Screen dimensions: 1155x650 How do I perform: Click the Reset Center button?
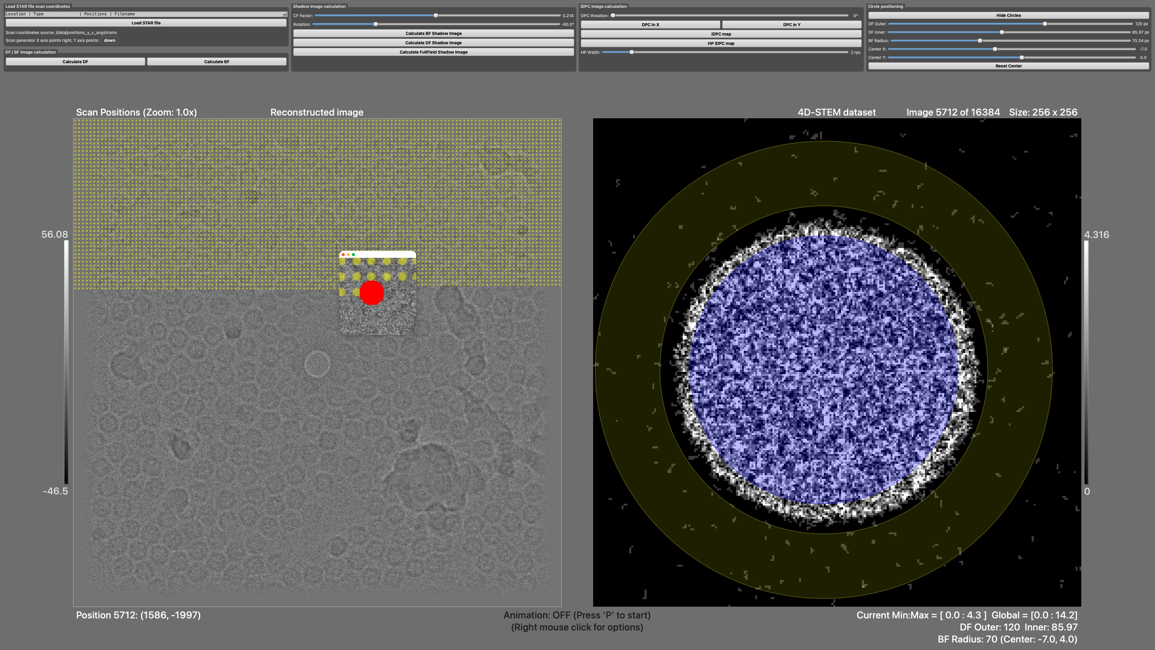1009,66
